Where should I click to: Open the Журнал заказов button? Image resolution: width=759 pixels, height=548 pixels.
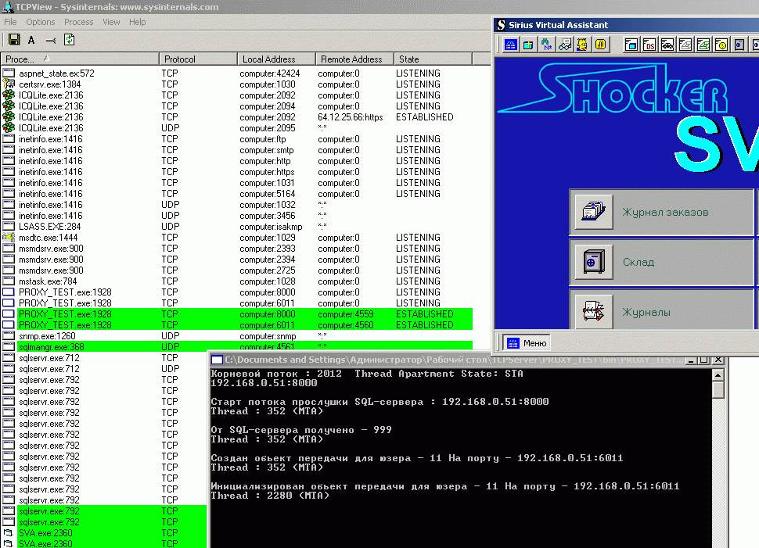pos(661,212)
